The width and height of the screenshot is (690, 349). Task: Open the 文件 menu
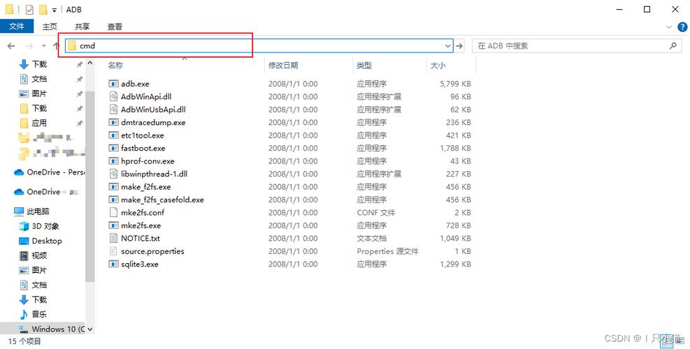click(17, 27)
